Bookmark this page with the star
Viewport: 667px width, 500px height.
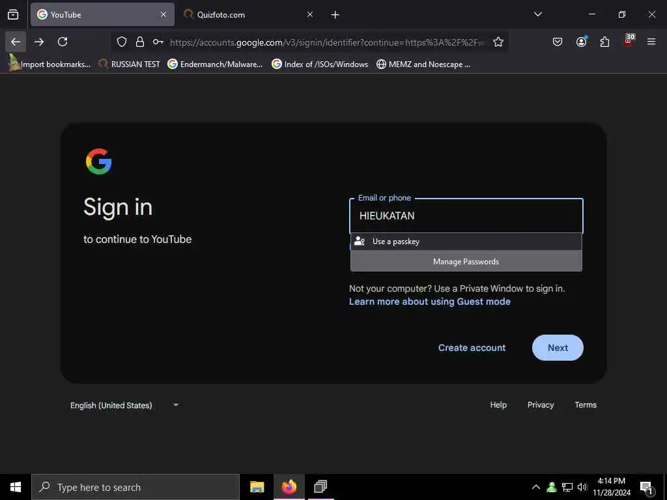tap(498, 42)
